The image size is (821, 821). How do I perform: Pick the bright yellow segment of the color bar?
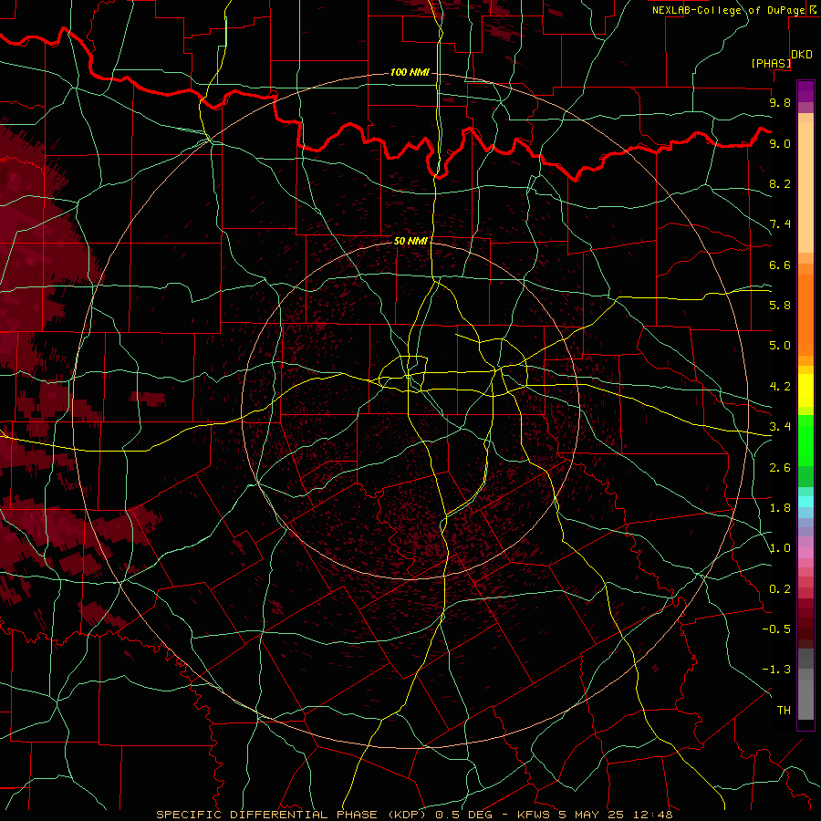click(805, 390)
